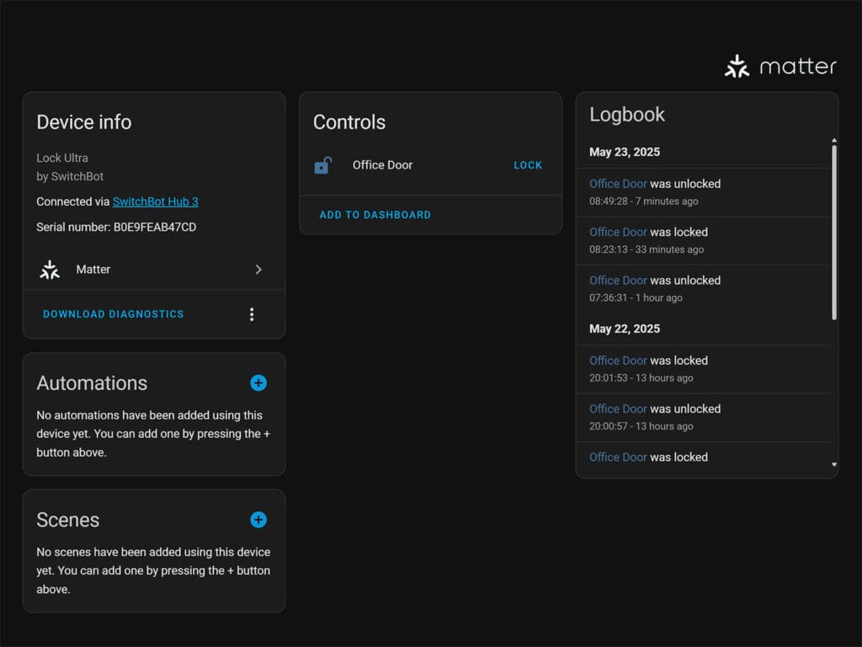Click the Device info heading
This screenshot has height=647, width=862.
coord(84,122)
